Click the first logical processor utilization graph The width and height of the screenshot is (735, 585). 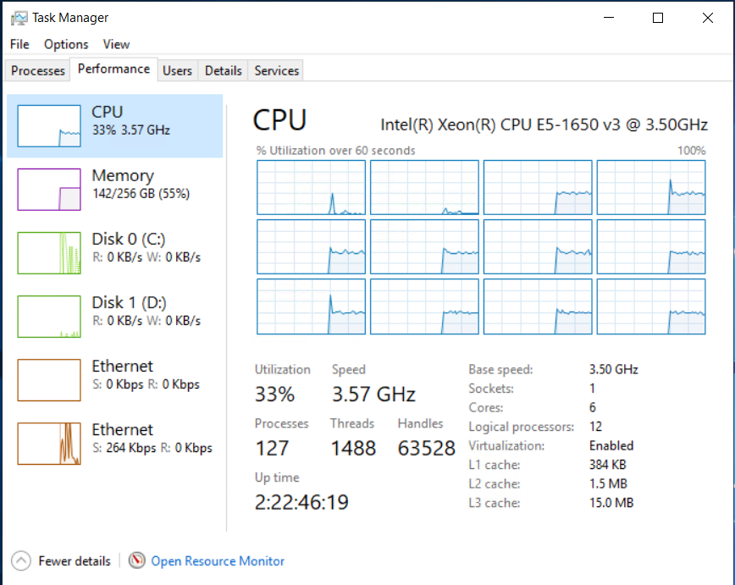pyautogui.click(x=311, y=187)
